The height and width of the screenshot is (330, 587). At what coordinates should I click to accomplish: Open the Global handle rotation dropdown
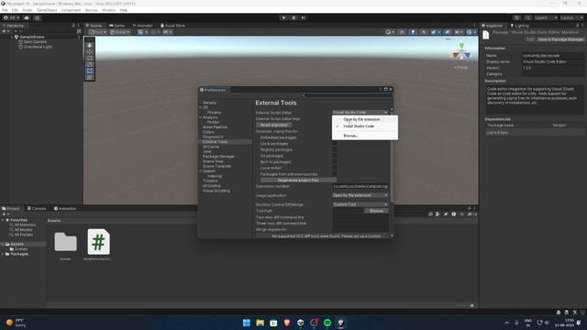(120, 32)
